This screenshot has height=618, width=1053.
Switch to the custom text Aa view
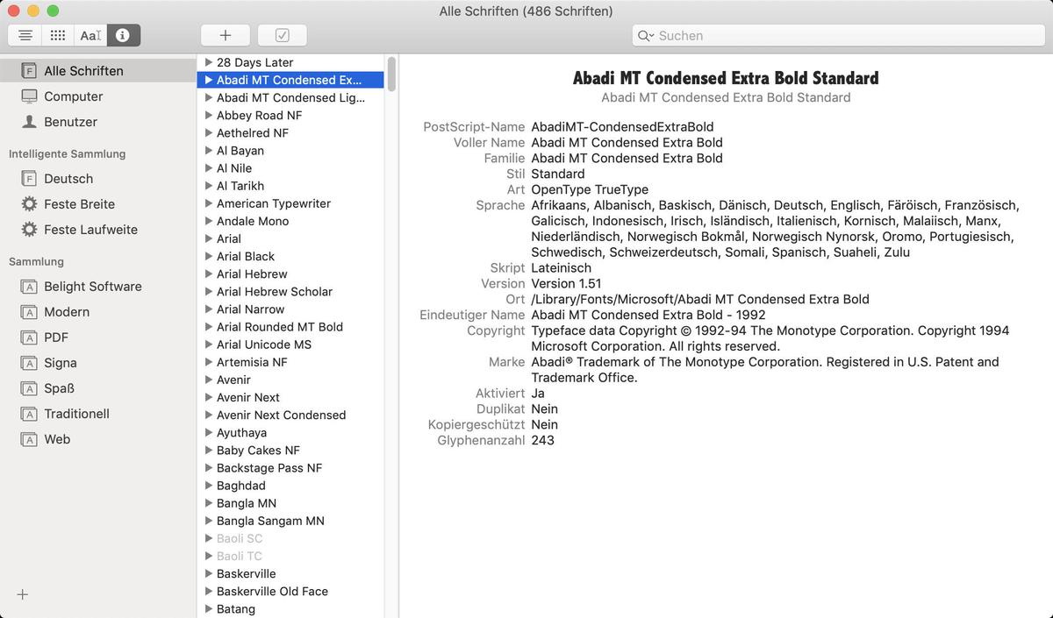click(x=90, y=35)
